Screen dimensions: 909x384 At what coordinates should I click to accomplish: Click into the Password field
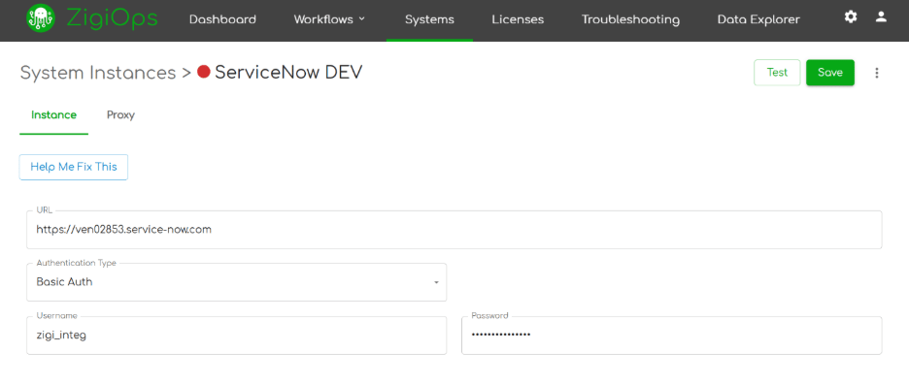(672, 335)
